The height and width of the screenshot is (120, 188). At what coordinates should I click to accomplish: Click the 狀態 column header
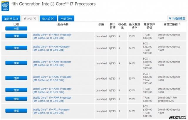pyautogui.click(x=101, y=24)
